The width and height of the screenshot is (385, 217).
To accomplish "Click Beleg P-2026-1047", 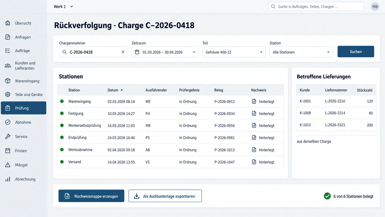I will click(224, 162).
